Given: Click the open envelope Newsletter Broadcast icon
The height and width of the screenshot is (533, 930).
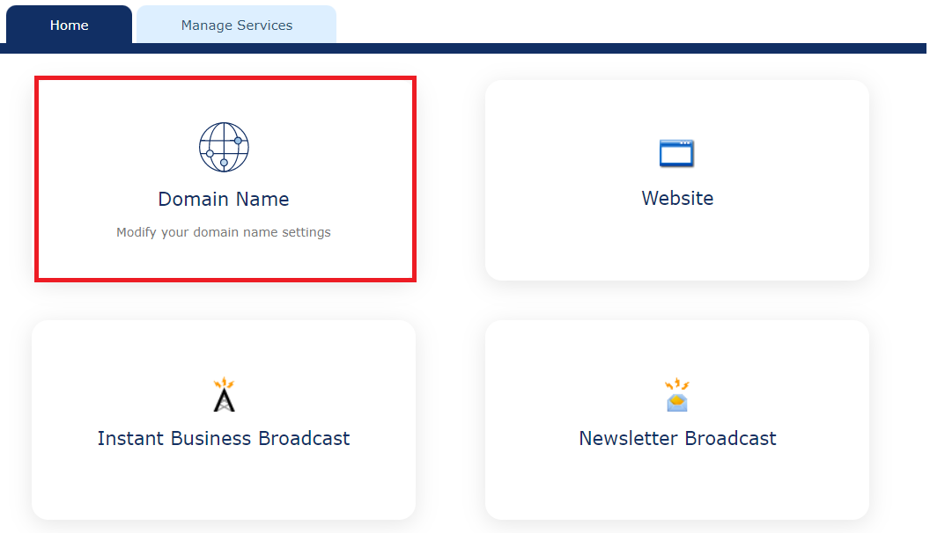Looking at the screenshot, I should (676, 395).
